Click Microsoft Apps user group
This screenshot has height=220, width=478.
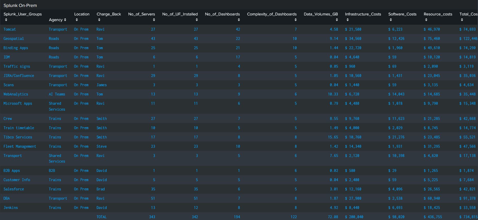pyautogui.click(x=18, y=103)
